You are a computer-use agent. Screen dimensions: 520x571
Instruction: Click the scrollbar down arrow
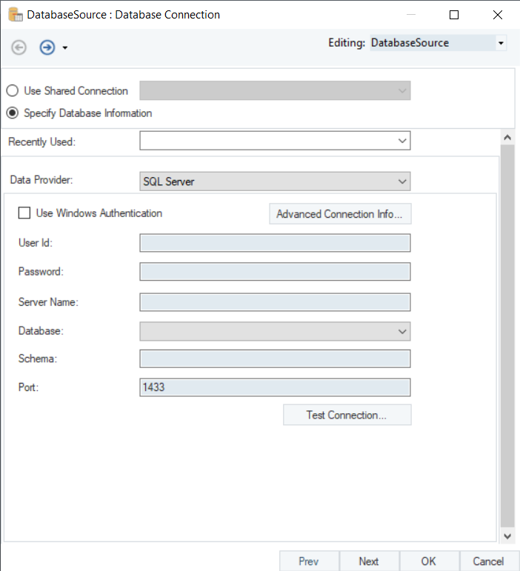[507, 536]
